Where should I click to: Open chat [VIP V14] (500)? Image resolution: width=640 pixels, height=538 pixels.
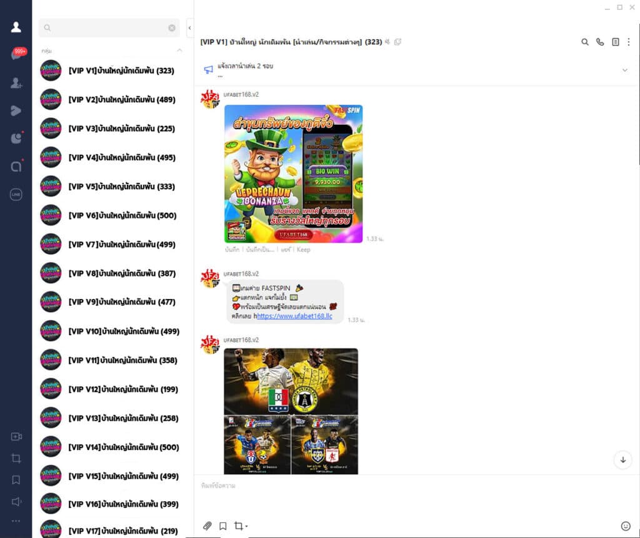click(111, 447)
